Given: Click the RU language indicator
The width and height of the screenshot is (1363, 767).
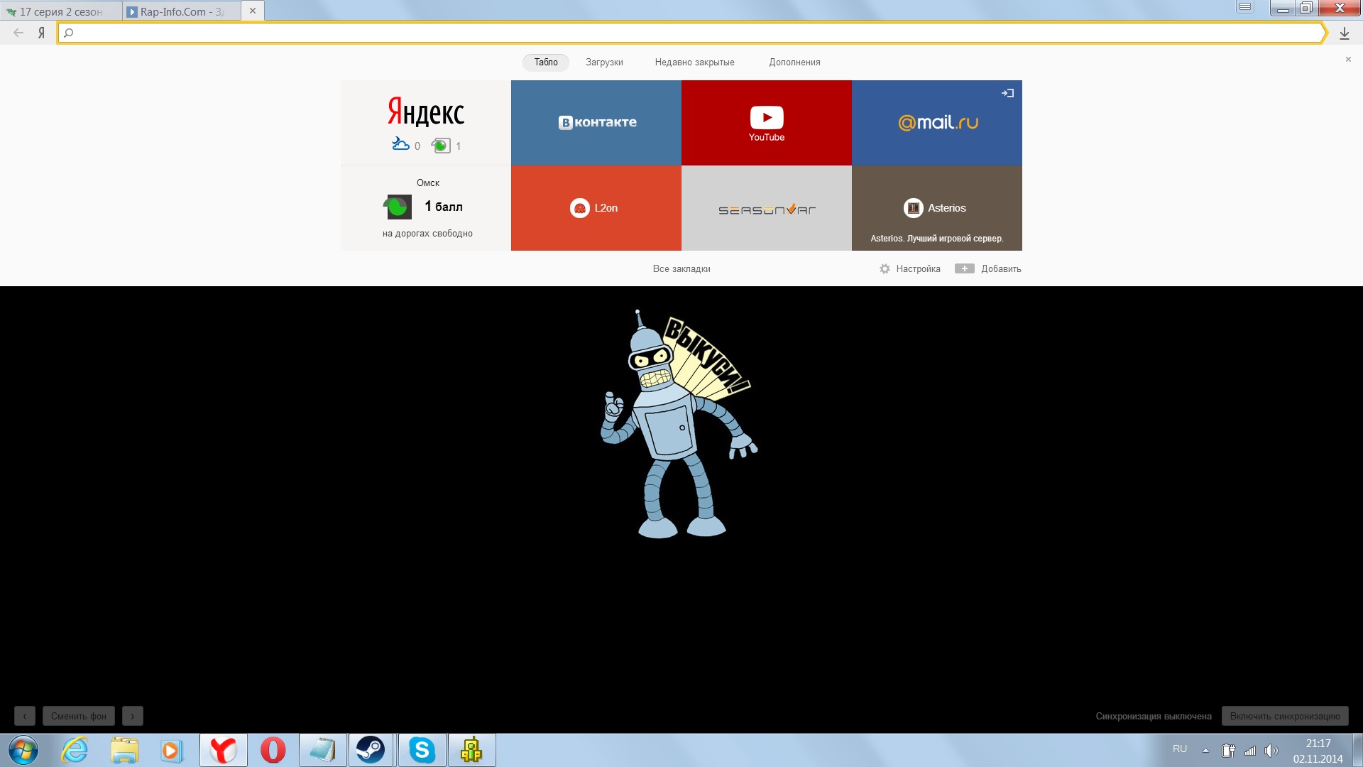Looking at the screenshot, I should click(1180, 749).
